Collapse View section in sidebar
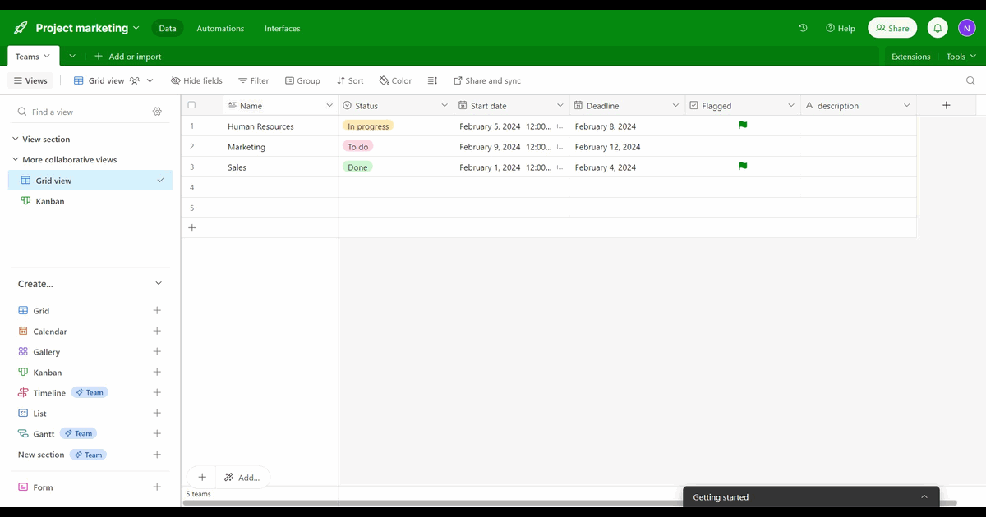The image size is (986, 517). [15, 140]
